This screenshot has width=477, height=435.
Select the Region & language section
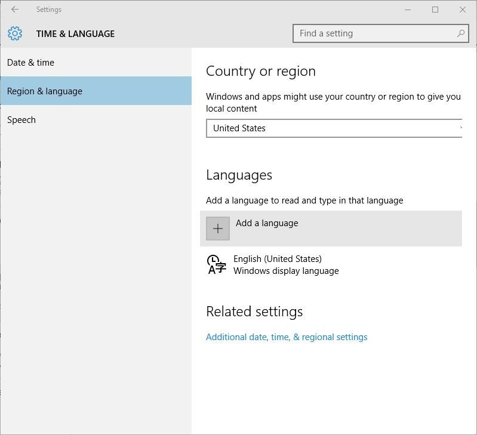(x=96, y=91)
